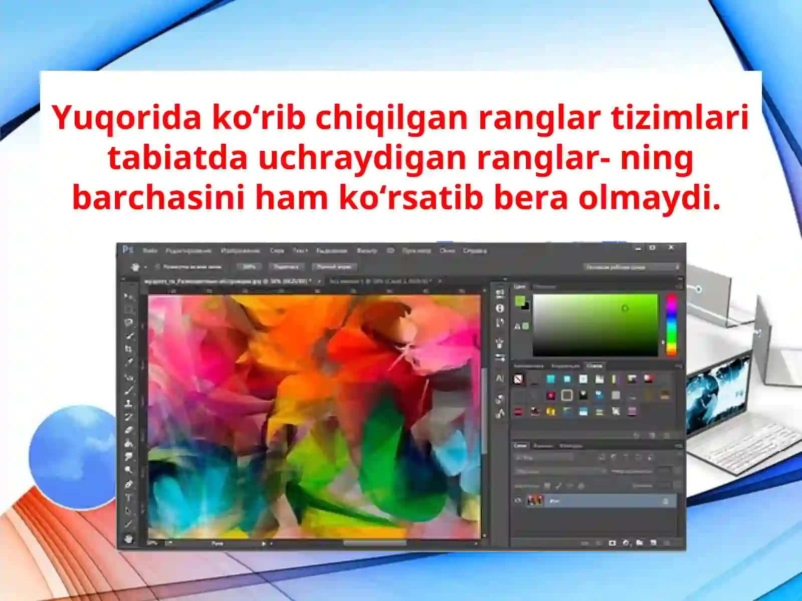
Task: Select the Quick Selection tool
Action: (129, 336)
